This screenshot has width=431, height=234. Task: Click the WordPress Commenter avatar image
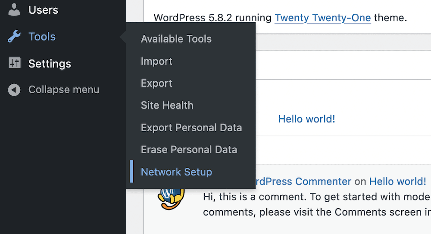[x=171, y=199]
